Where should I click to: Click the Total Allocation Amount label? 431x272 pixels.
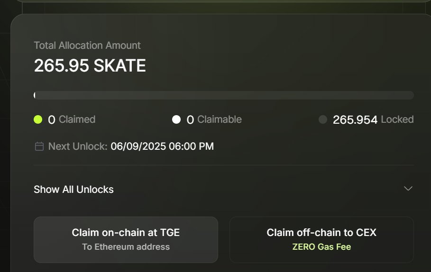(x=87, y=45)
